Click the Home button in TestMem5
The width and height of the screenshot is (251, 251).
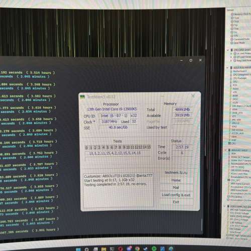[176, 180]
